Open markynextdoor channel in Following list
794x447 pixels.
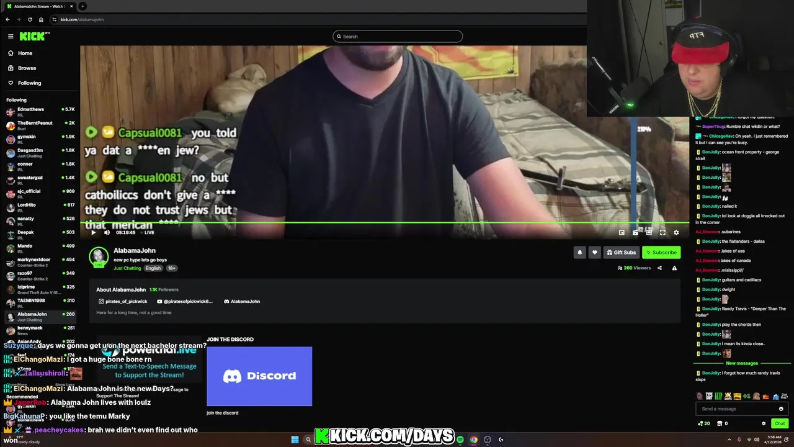coord(40,262)
